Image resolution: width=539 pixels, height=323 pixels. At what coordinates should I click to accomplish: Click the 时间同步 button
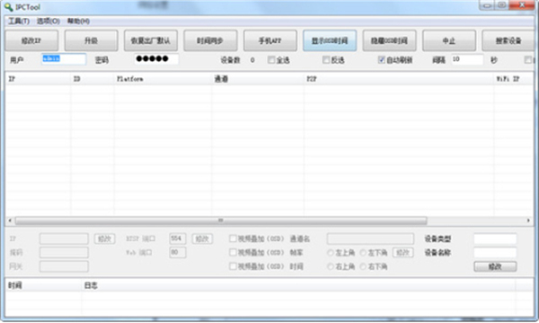[210, 40]
